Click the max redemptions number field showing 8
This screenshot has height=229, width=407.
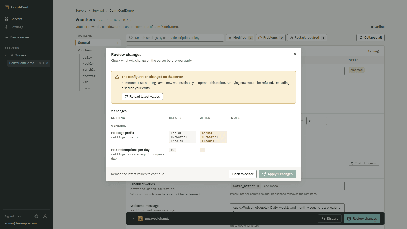(x=317, y=121)
